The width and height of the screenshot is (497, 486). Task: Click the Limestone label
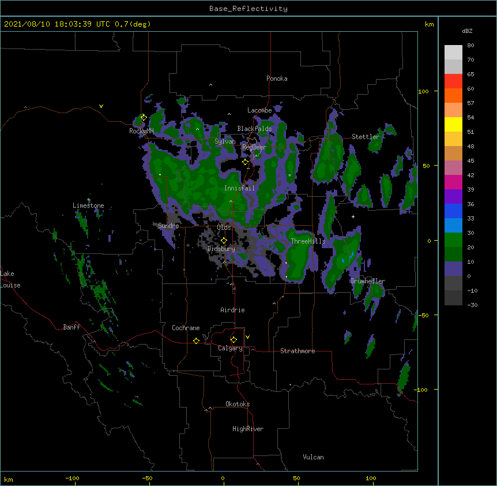[88, 205]
